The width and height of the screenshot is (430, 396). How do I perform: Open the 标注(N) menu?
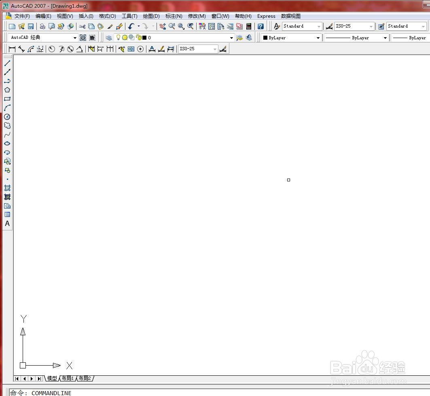tap(174, 16)
